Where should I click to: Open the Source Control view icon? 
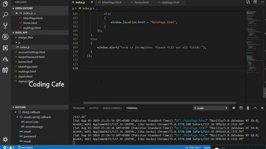click(5, 26)
